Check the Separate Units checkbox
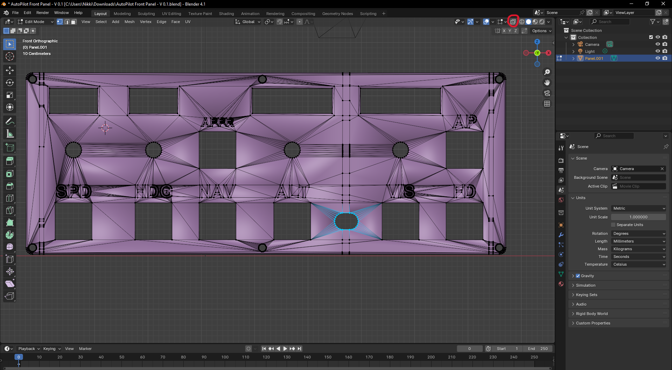This screenshot has width=672, height=370. (x=613, y=225)
